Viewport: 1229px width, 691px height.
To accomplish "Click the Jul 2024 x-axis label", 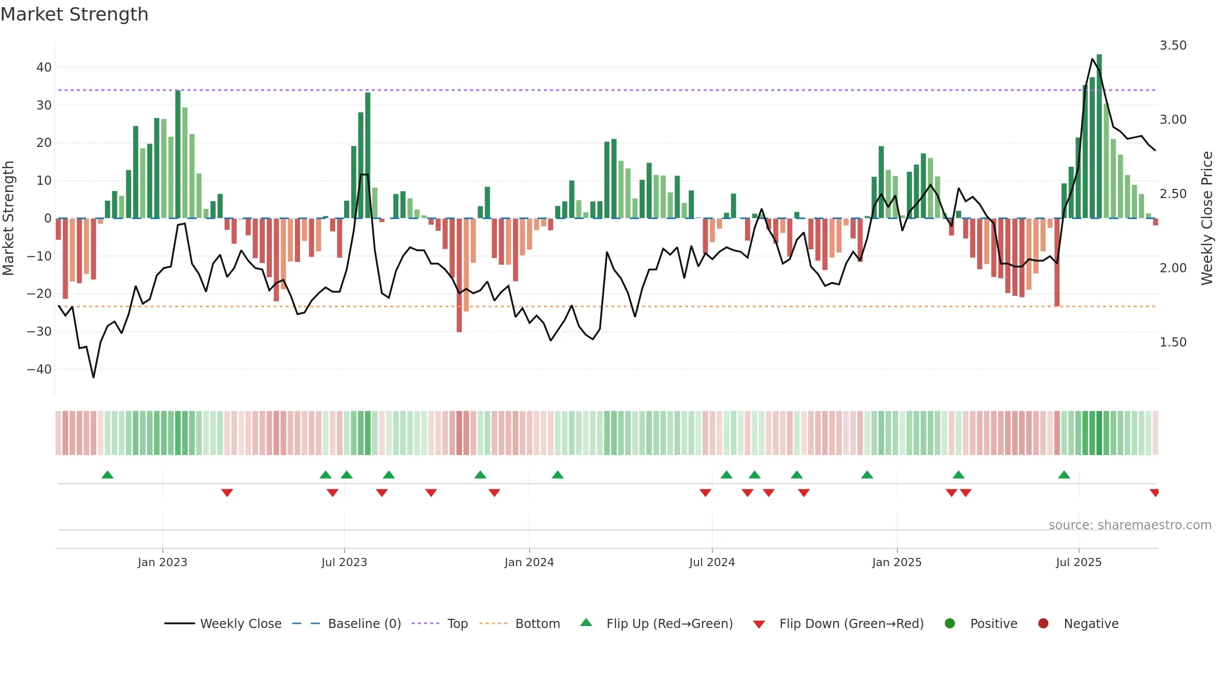I will (x=712, y=562).
